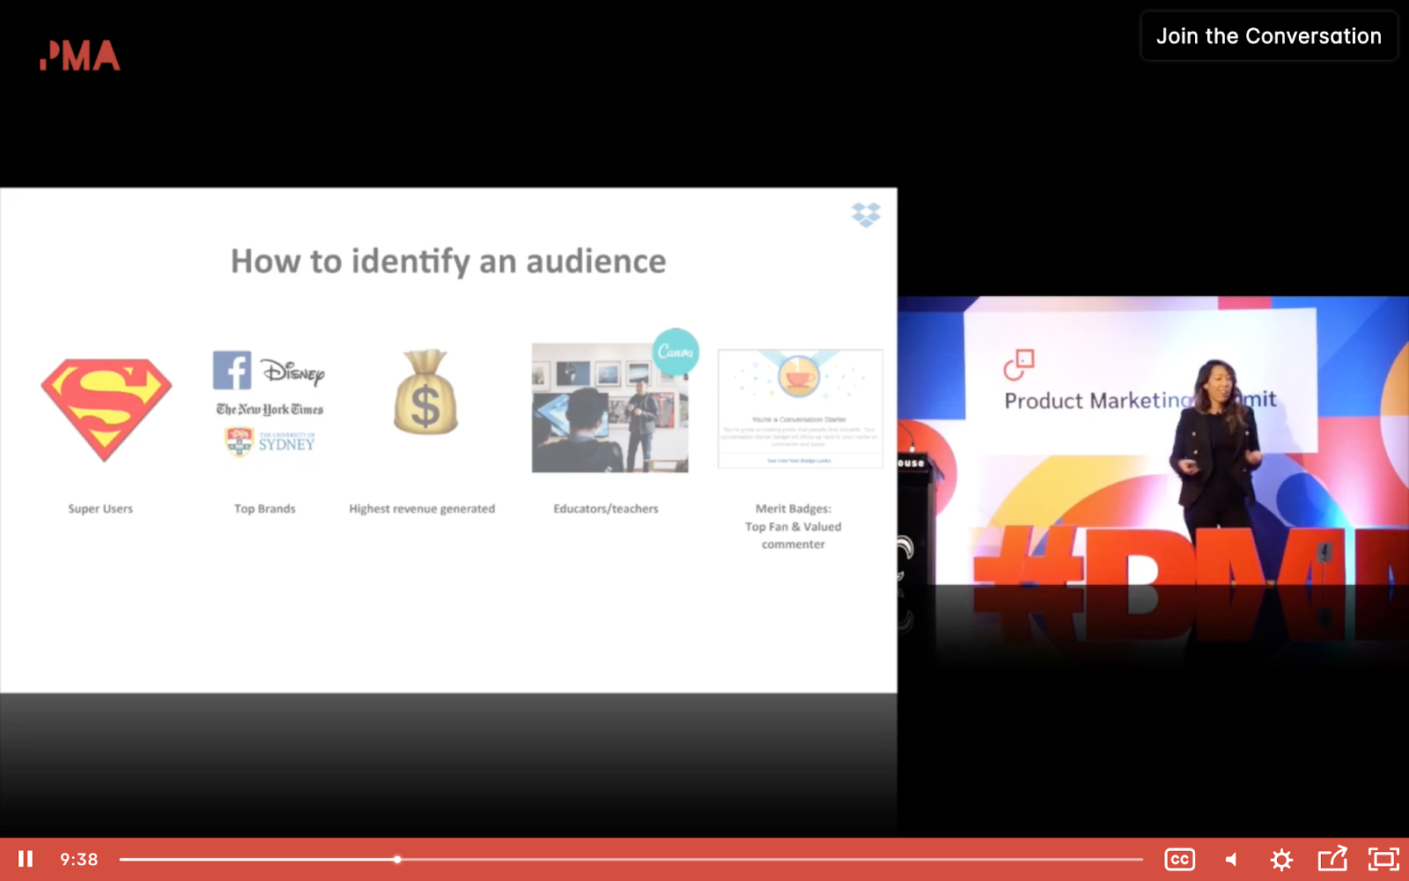Click the money bag image on the slide
The image size is (1409, 881).
tap(425, 392)
